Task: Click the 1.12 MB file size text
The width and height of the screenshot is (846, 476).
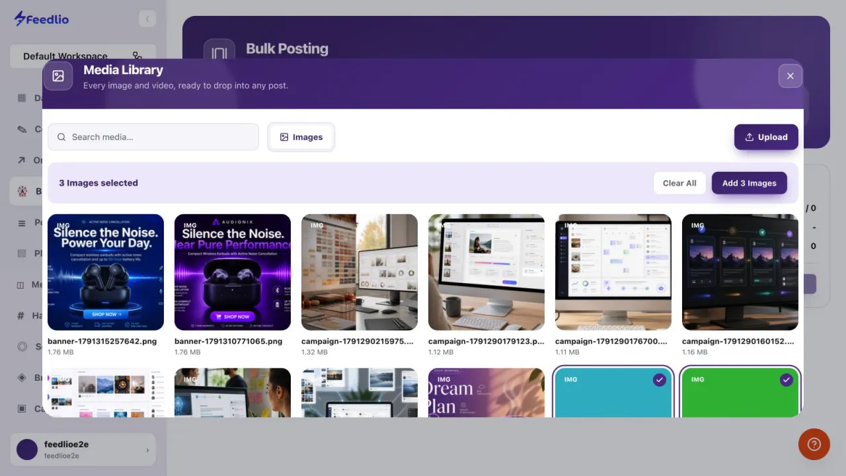Action: click(x=442, y=352)
